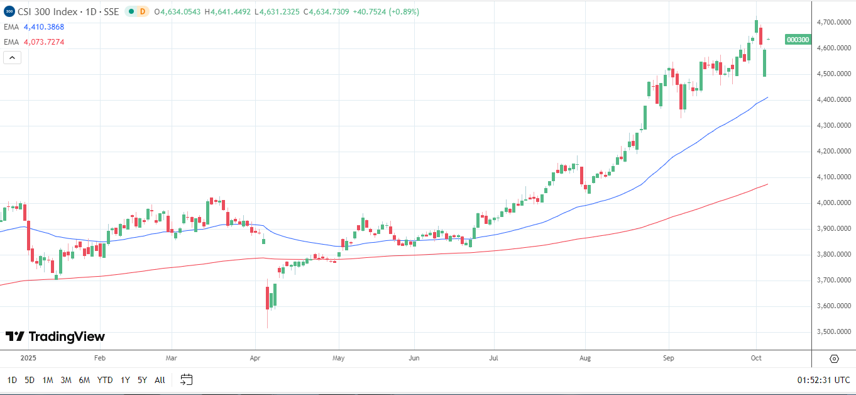Set range to 6M
The width and height of the screenshot is (856, 395).
point(84,380)
